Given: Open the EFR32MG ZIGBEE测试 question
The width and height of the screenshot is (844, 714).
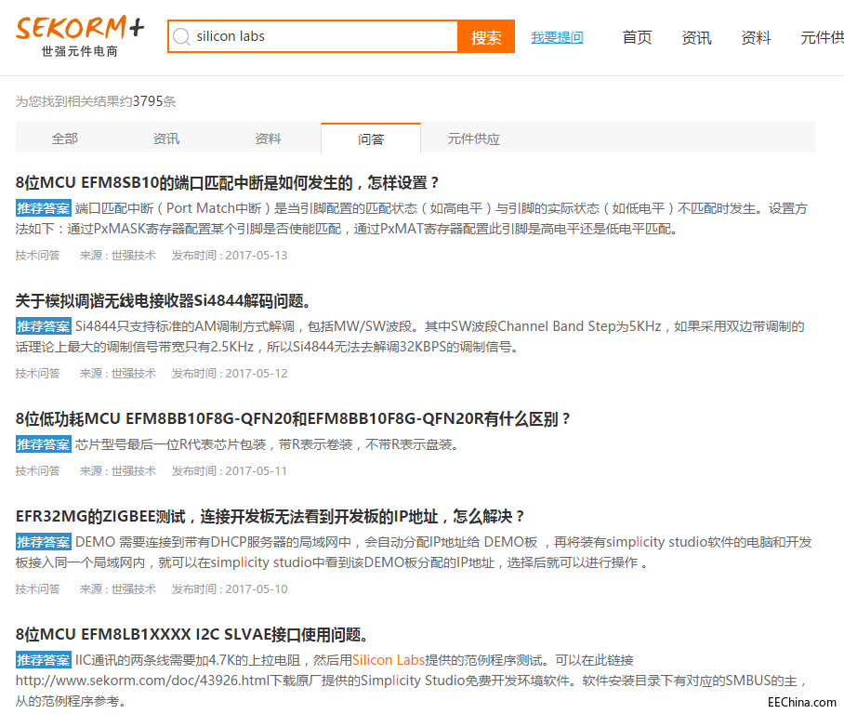Looking at the screenshot, I should pyautogui.click(x=270, y=516).
